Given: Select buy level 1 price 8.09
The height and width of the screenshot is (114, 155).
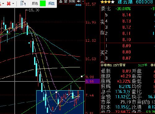Looking at the screenshot, I should 126,46.
